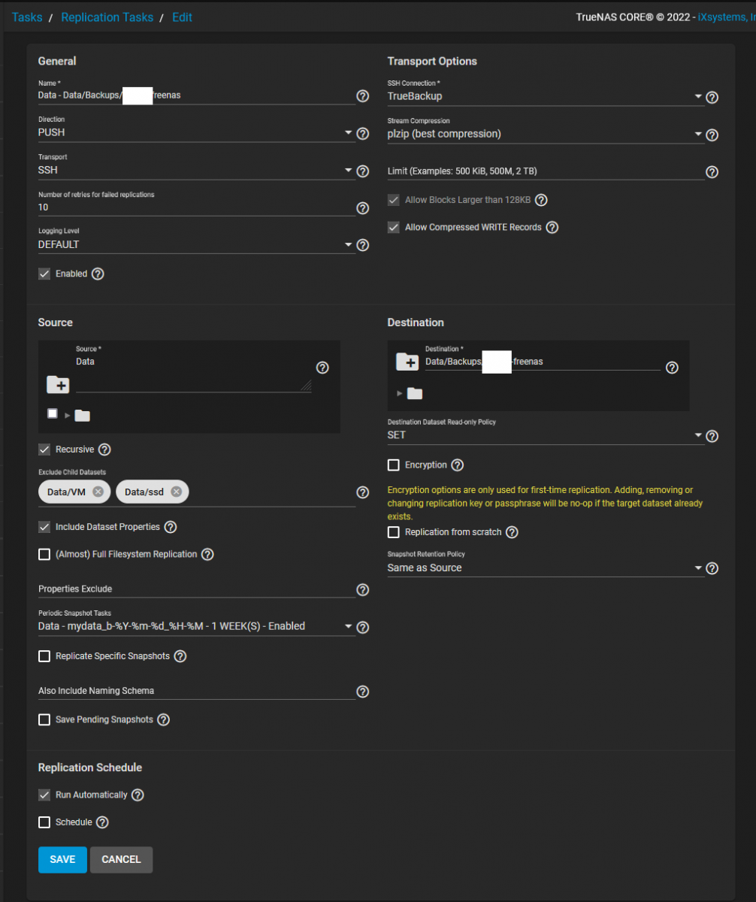This screenshot has width=756, height=902.
Task: Expand the Destination folder tree arrow
Action: 400,393
